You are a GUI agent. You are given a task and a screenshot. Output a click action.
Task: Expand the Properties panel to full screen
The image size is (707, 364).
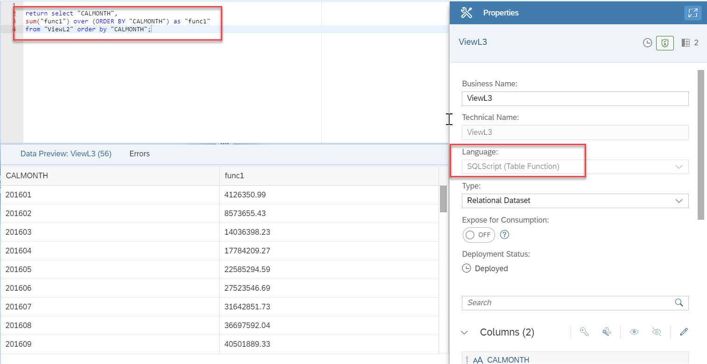[x=693, y=13]
